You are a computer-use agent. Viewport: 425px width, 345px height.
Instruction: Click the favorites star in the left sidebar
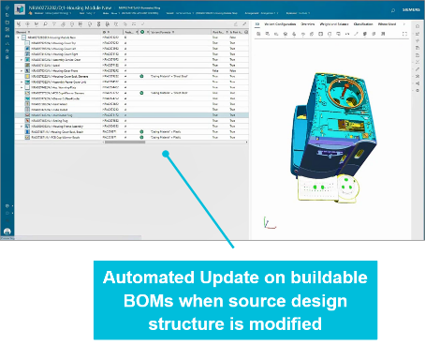coord(7,51)
